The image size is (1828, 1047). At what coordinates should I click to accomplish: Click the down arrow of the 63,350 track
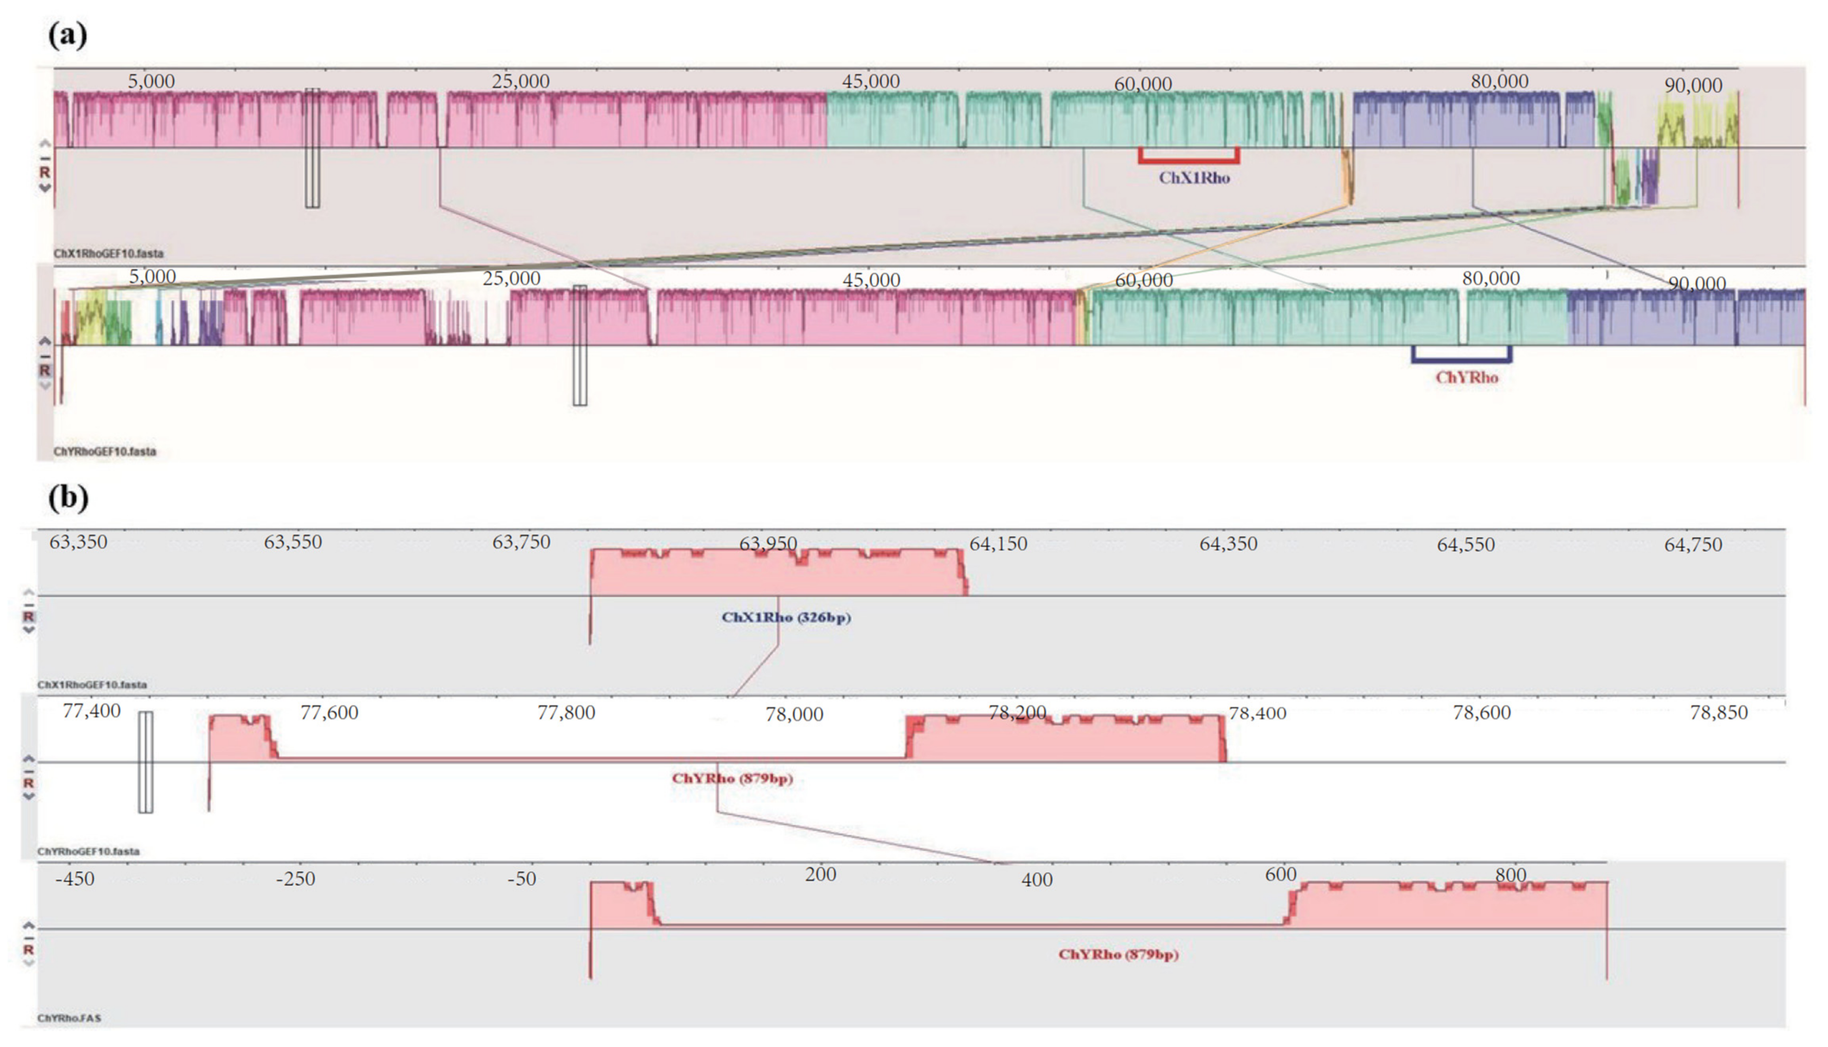(29, 631)
